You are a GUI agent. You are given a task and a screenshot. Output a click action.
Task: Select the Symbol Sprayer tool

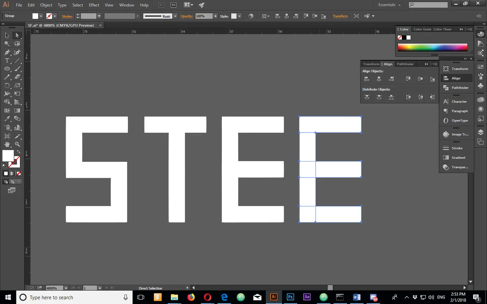[7, 127]
